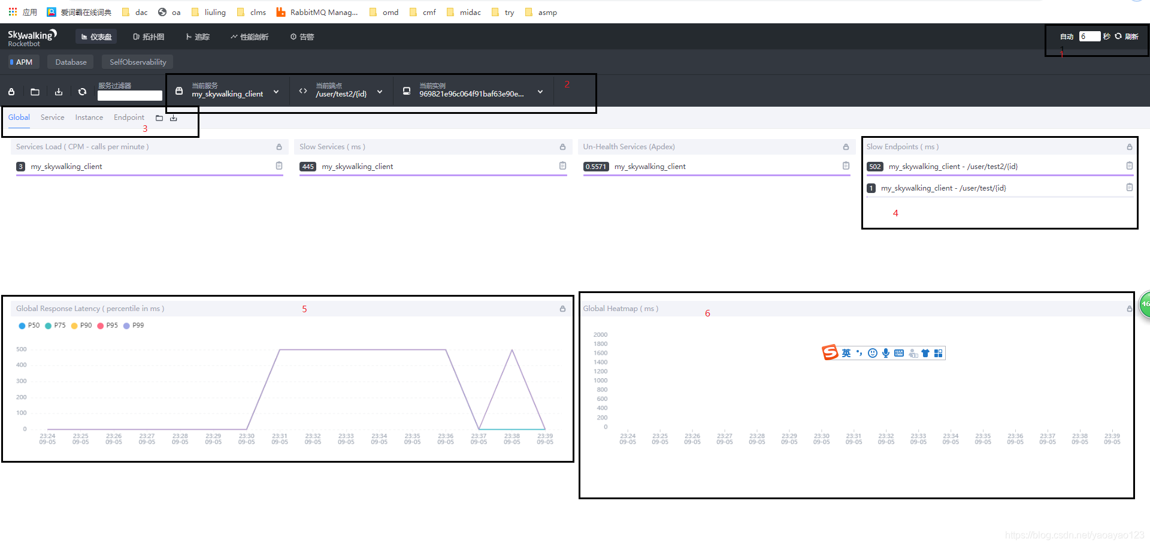Click the 刷新 refresh button
This screenshot has height=546, width=1150.
coord(1127,37)
